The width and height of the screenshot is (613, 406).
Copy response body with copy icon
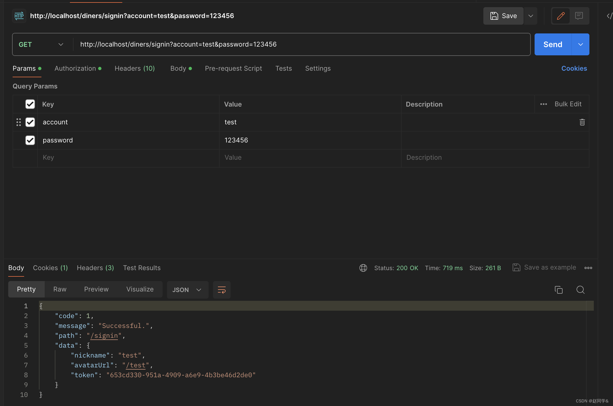(x=558, y=290)
